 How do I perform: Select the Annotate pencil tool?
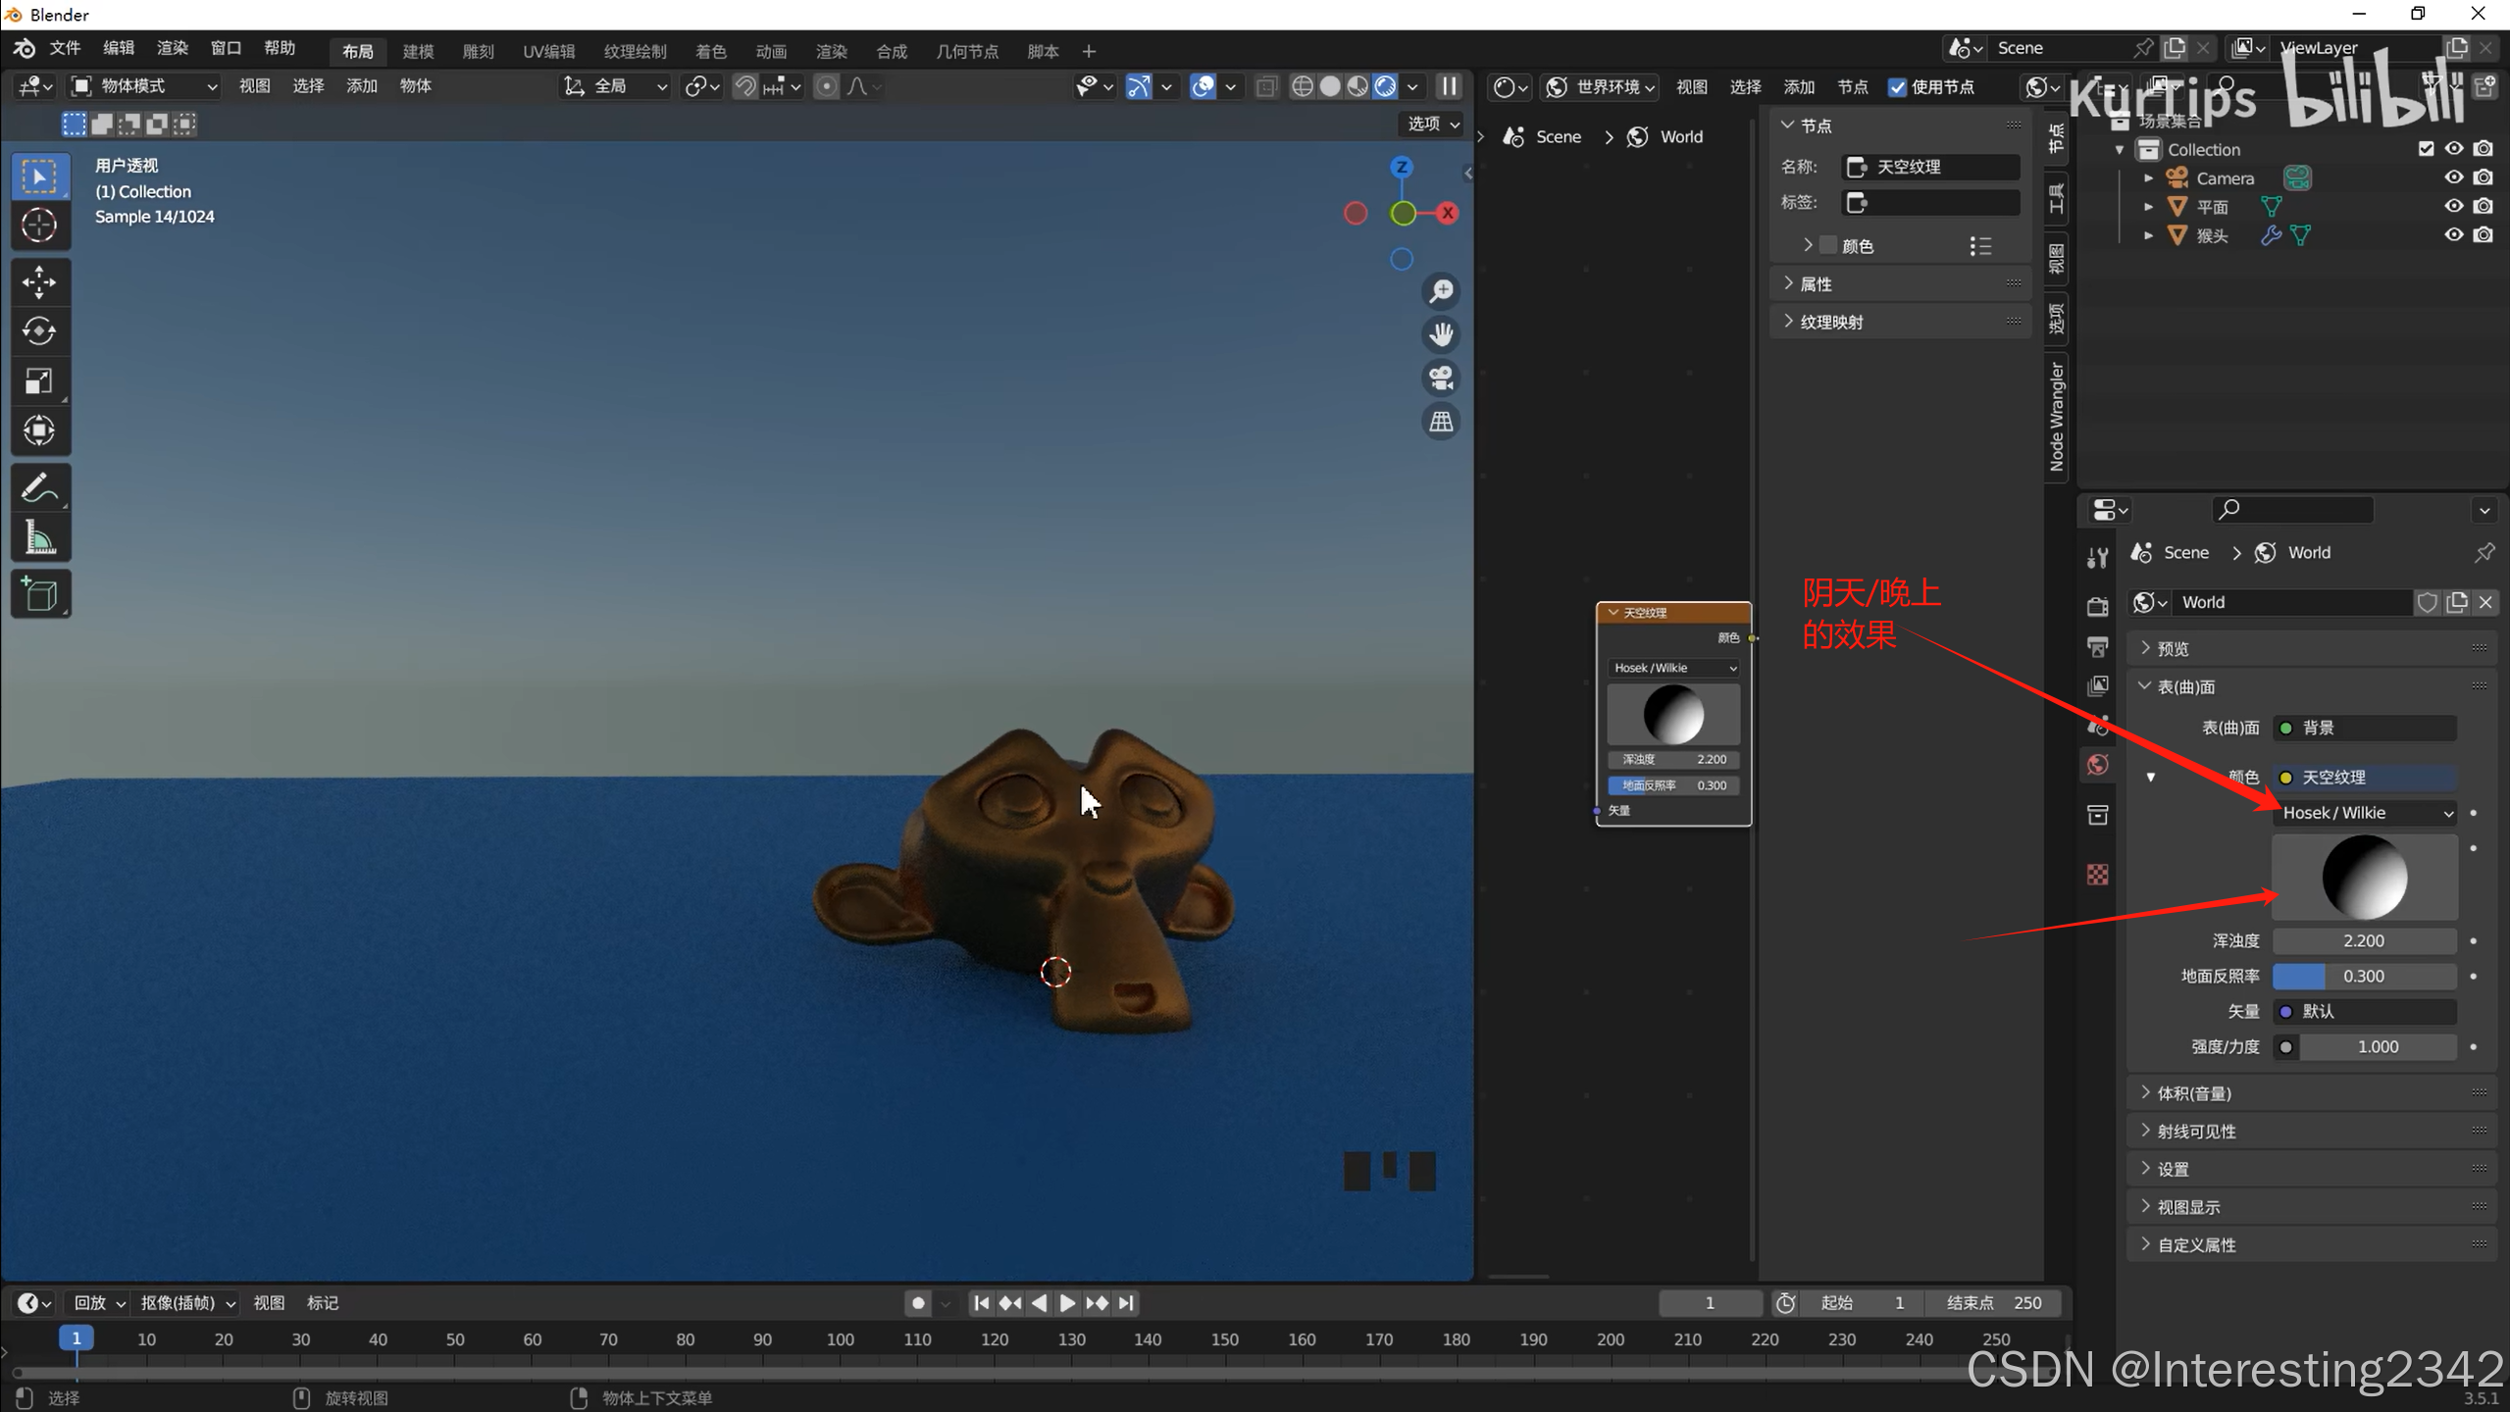[39, 487]
